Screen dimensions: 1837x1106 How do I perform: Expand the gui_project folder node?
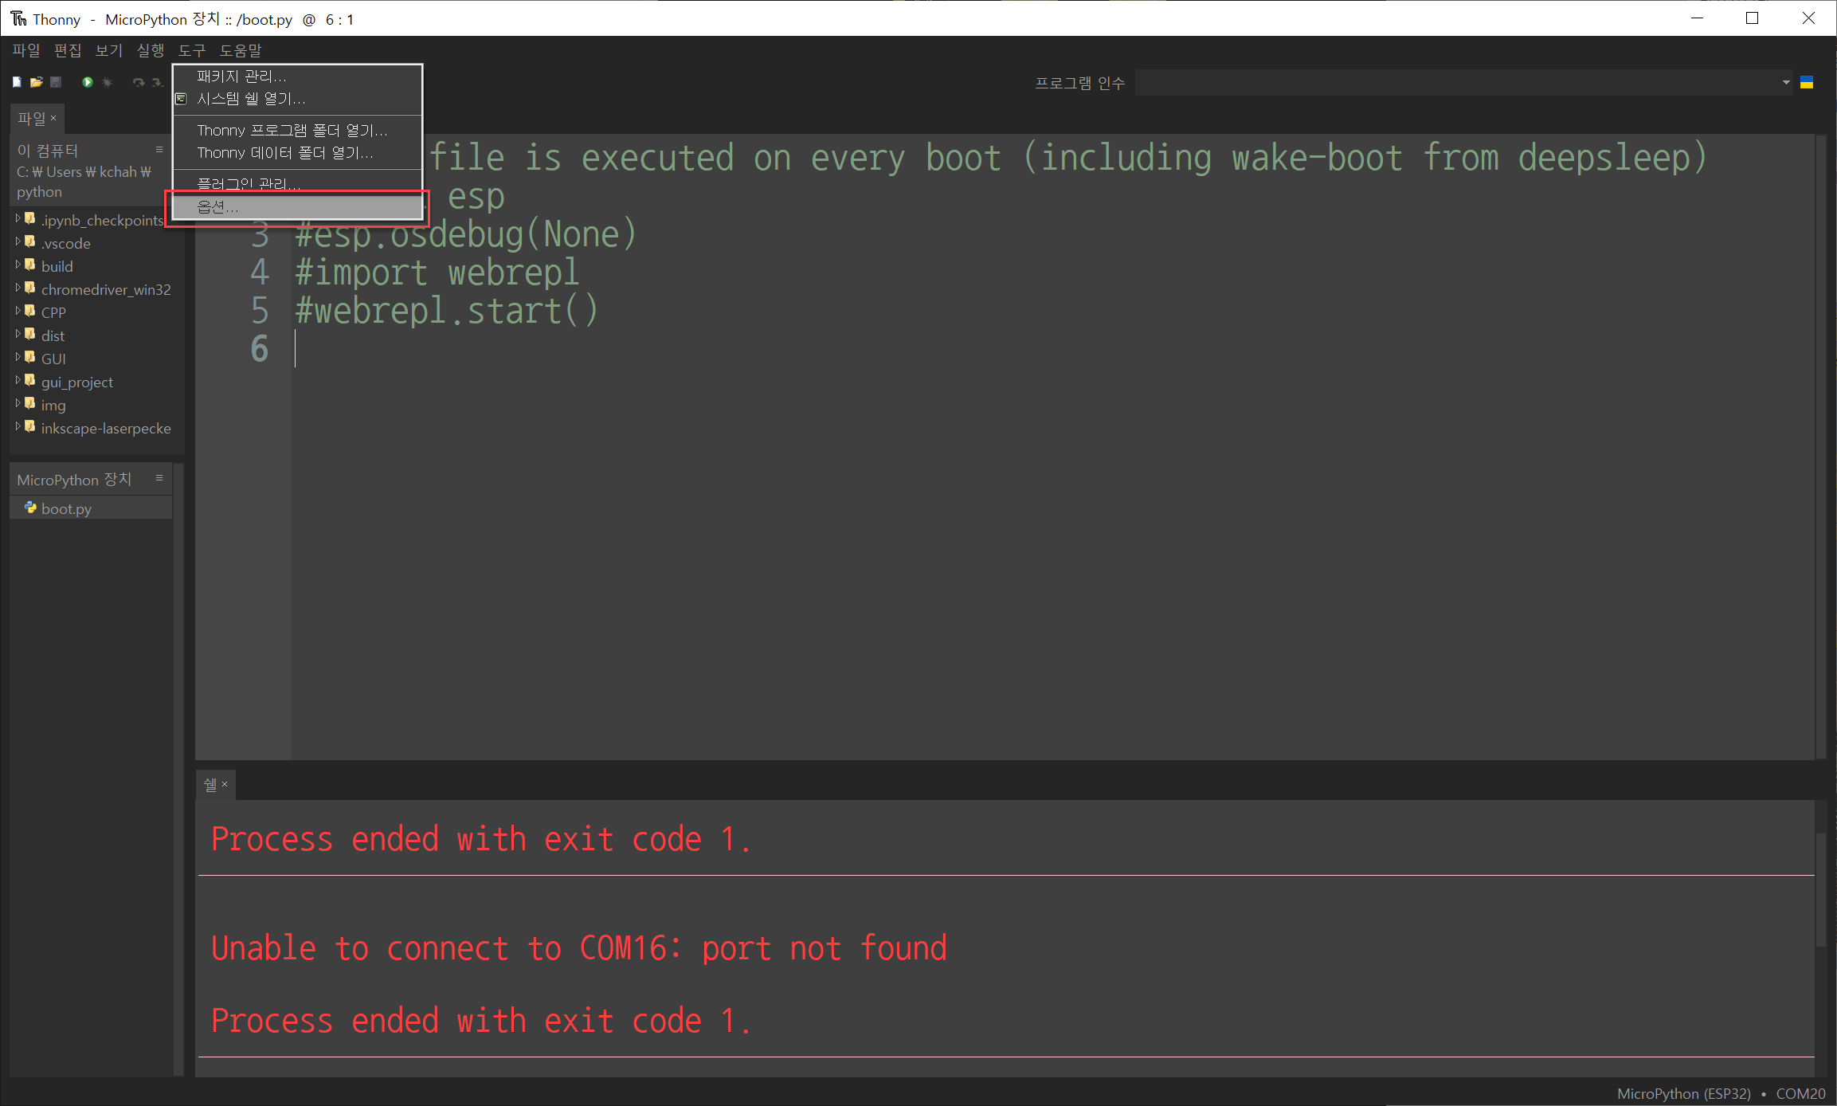18,381
